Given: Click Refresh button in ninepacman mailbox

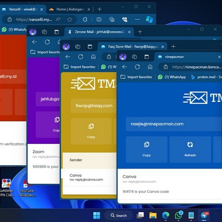Looking at the screenshot, I should [190, 149].
